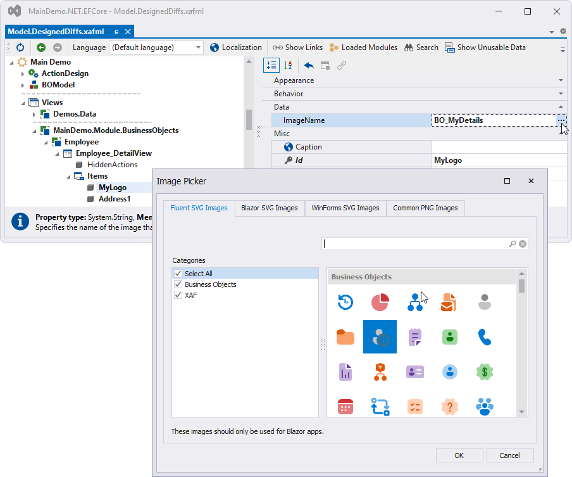Click the green Back navigation arrow
The height and width of the screenshot is (477, 572).
click(41, 48)
